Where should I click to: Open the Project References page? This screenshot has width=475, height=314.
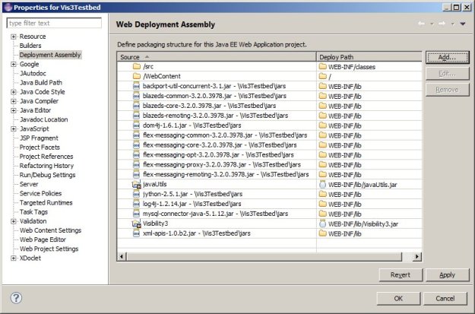46,157
